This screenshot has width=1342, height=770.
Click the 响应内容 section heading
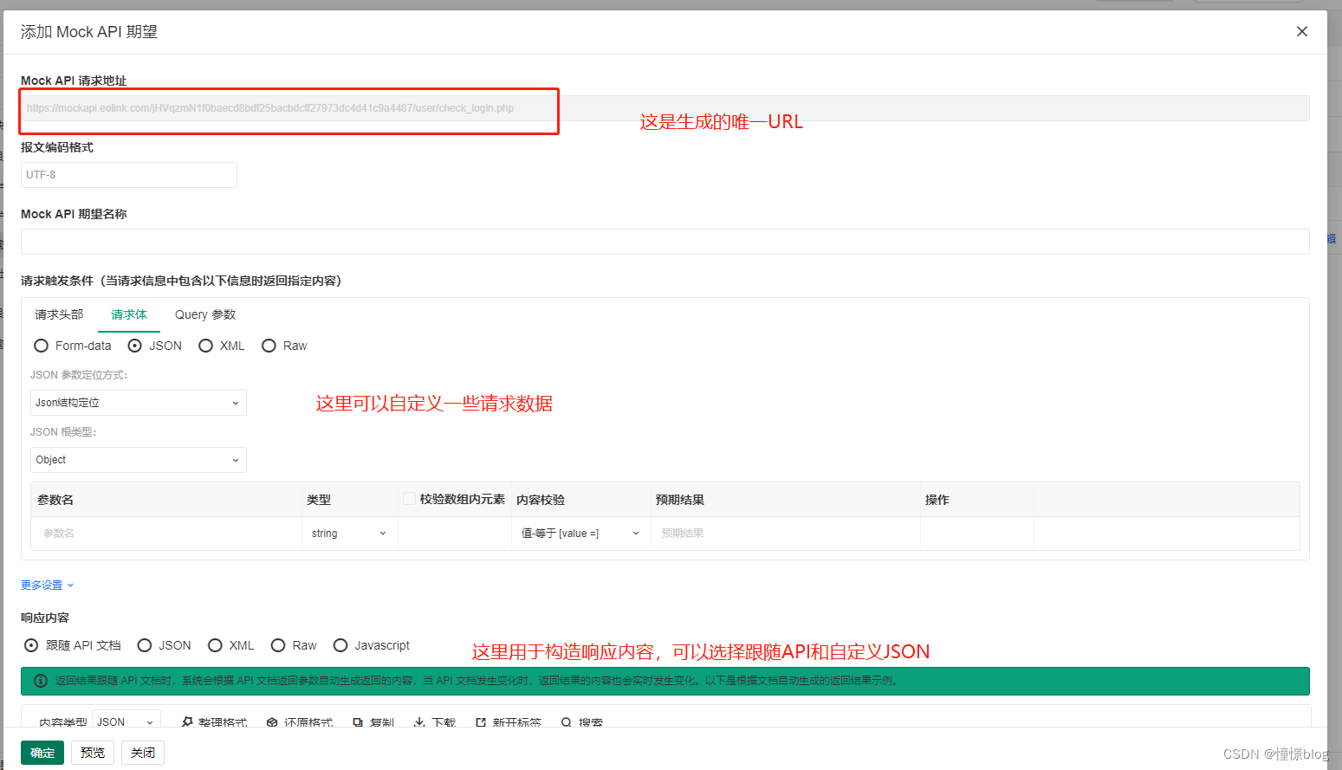click(x=45, y=618)
